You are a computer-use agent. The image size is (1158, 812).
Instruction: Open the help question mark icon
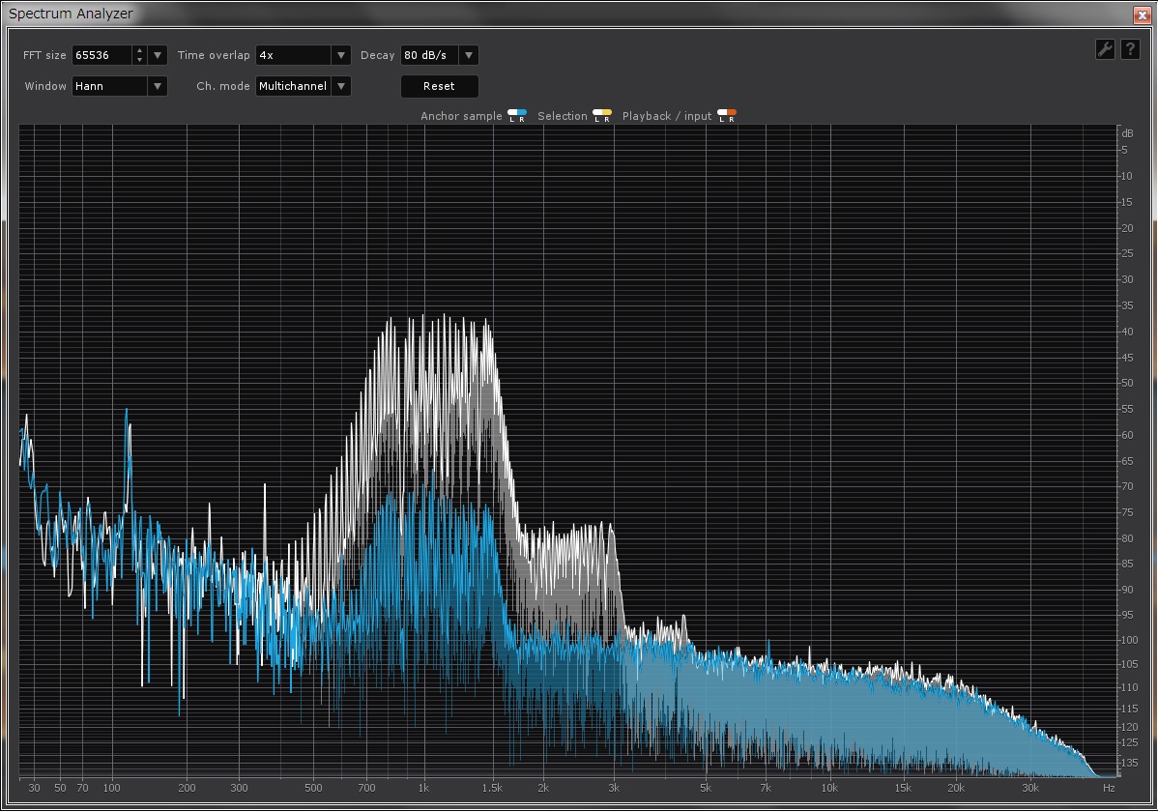(1130, 49)
